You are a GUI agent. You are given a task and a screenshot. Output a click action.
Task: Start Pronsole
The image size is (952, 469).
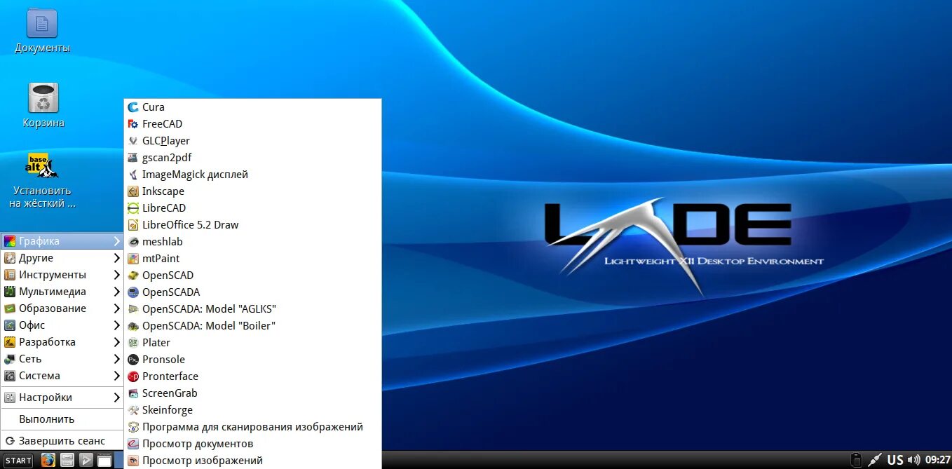click(x=252, y=360)
